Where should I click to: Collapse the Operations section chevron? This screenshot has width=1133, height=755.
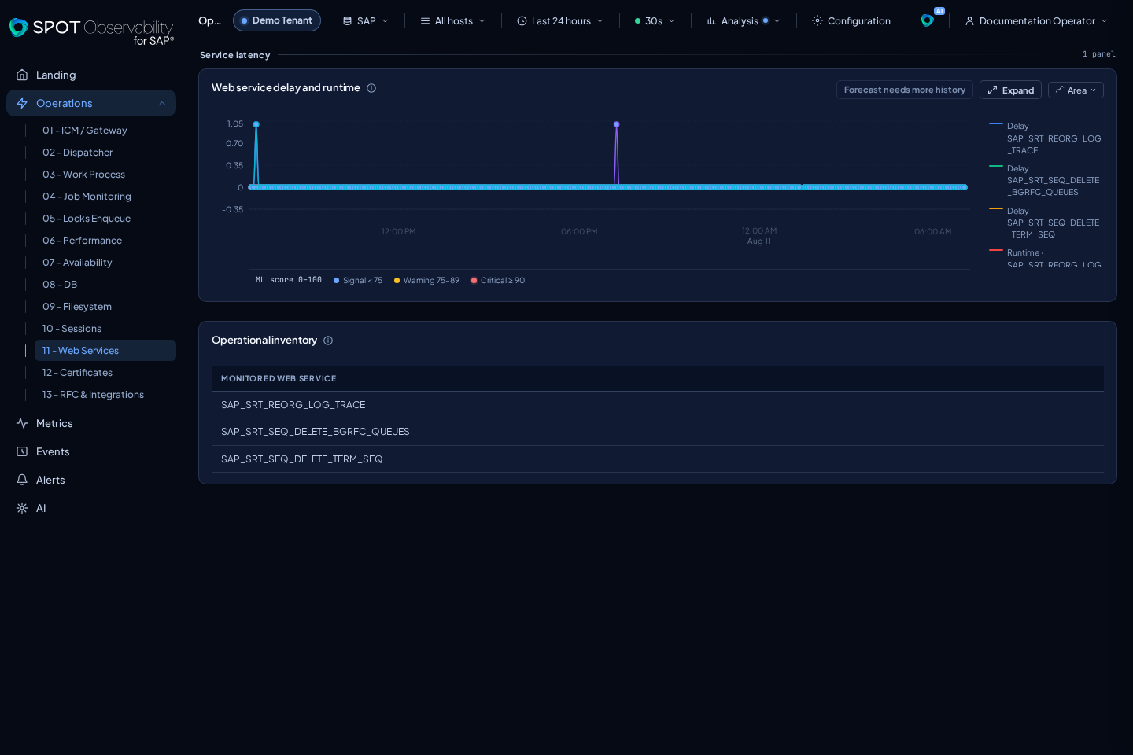(162, 103)
